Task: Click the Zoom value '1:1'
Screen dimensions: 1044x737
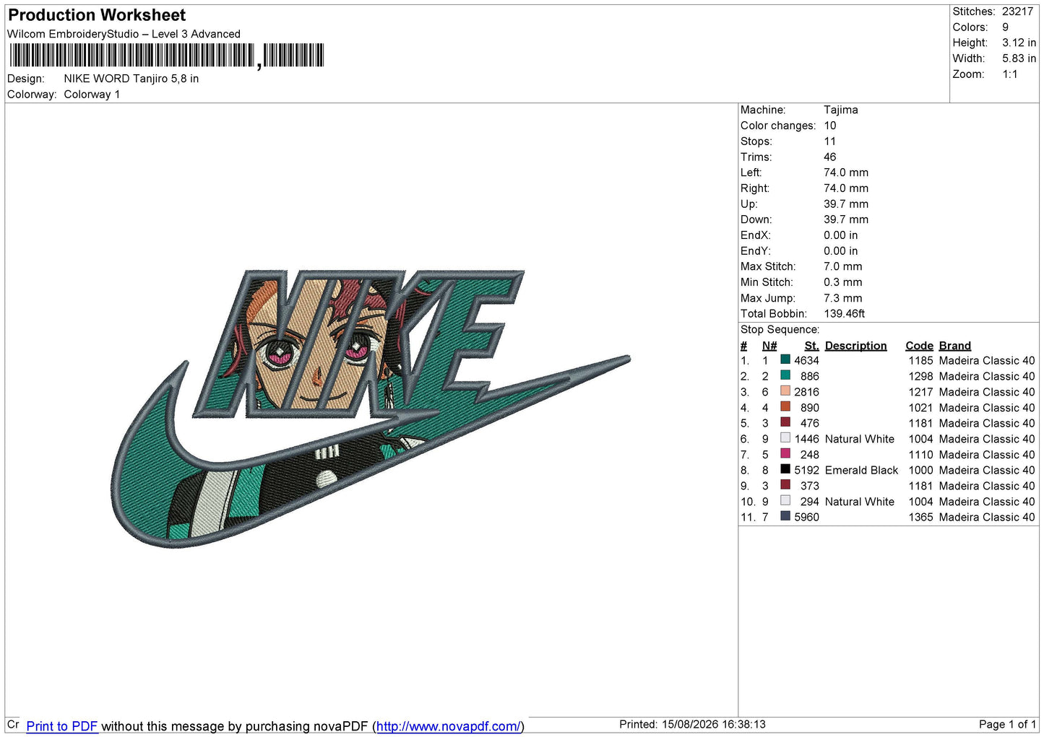Action: coord(1010,74)
